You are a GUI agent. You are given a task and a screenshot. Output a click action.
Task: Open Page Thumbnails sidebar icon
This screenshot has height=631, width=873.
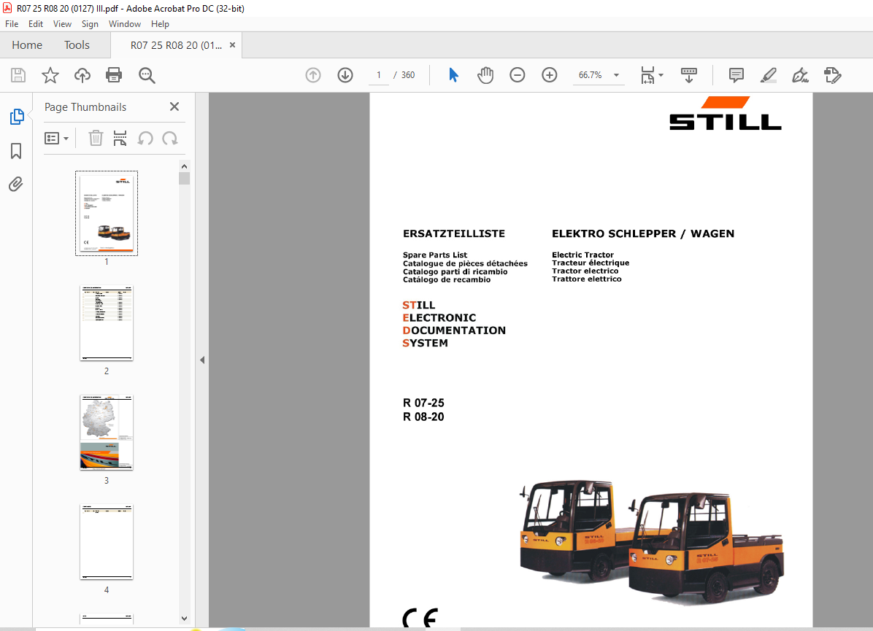click(17, 117)
